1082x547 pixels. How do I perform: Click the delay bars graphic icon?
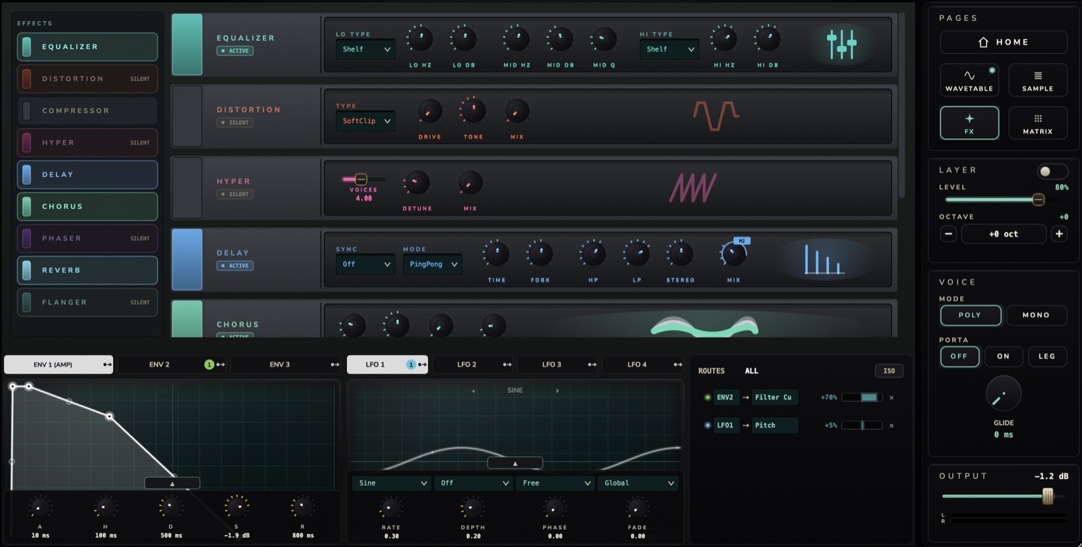pos(824,260)
